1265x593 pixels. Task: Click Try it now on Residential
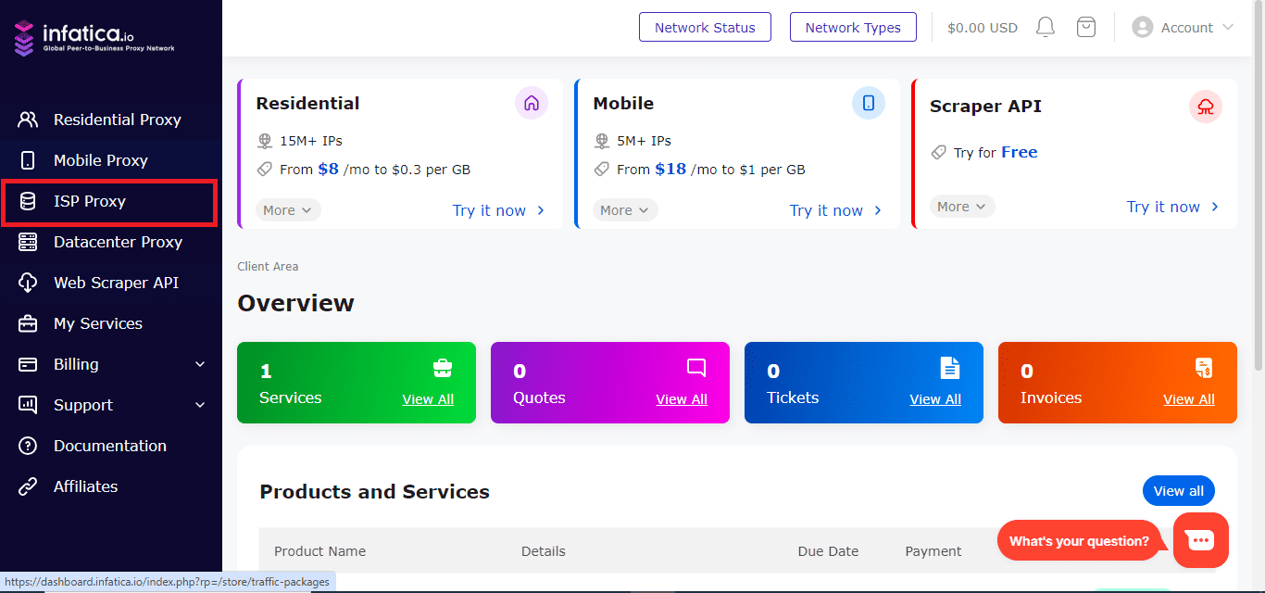point(499,210)
